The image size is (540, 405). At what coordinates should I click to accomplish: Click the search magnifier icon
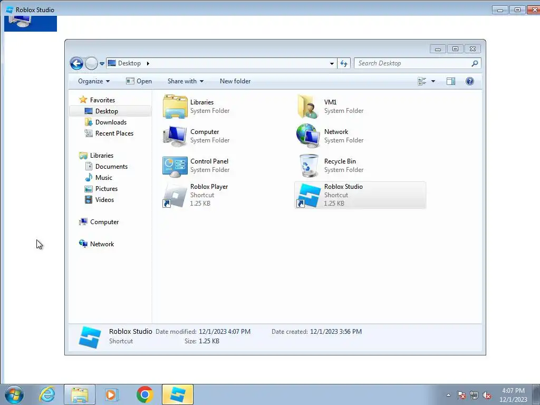(475, 63)
